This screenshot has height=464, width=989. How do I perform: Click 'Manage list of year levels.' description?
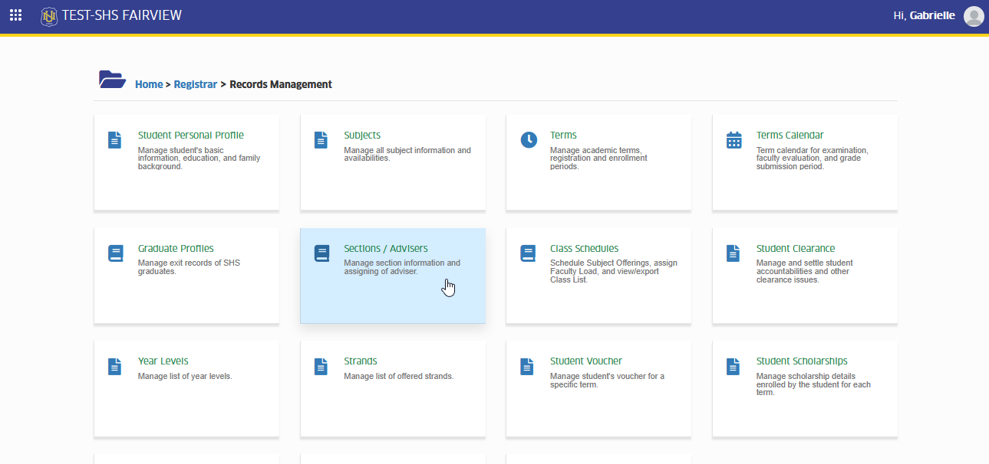pyautogui.click(x=185, y=376)
